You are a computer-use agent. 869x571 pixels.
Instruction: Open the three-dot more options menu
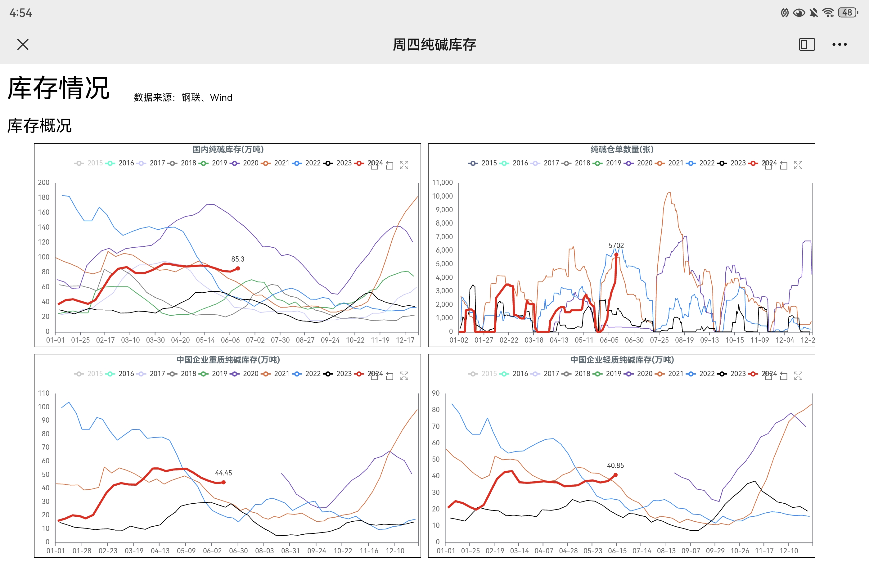coord(840,45)
